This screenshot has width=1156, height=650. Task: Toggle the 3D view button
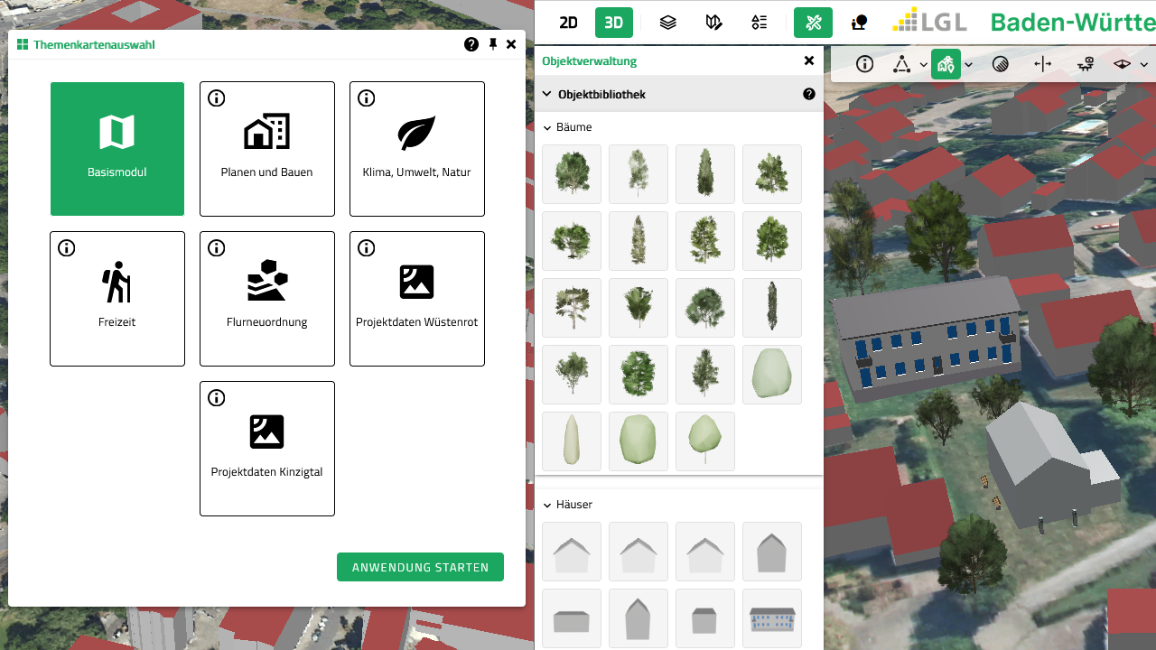613,23
